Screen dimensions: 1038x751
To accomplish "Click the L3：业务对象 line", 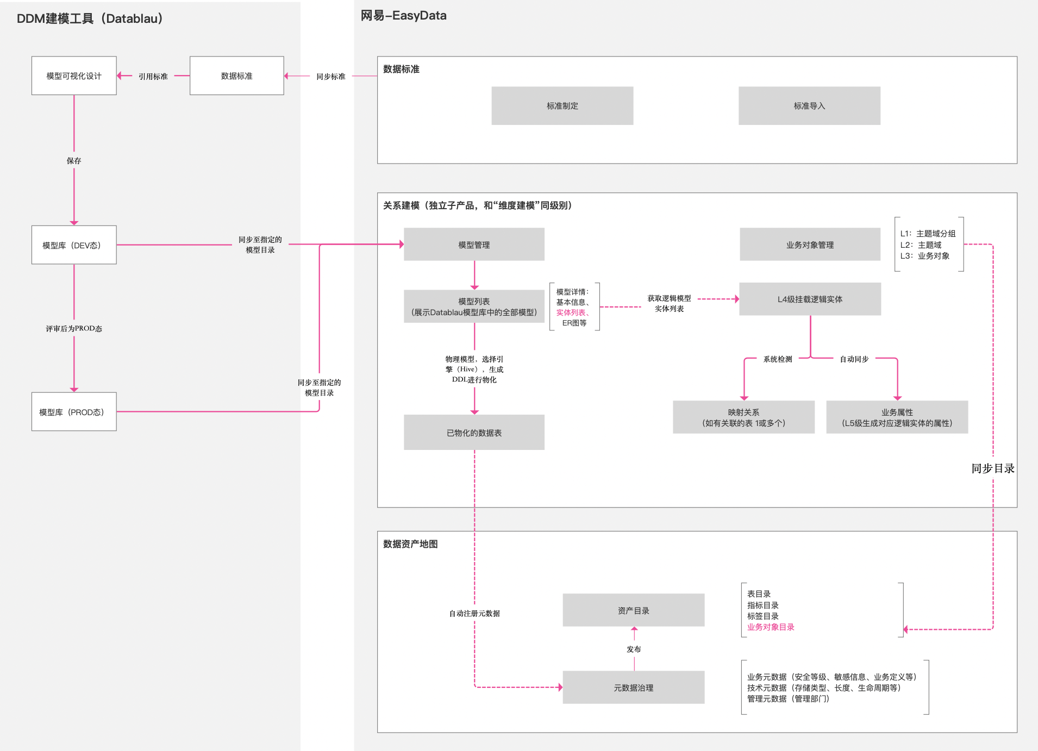I will pyautogui.click(x=925, y=256).
